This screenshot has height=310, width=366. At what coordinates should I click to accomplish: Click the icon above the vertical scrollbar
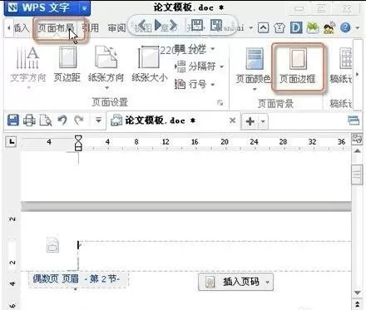tap(357, 139)
